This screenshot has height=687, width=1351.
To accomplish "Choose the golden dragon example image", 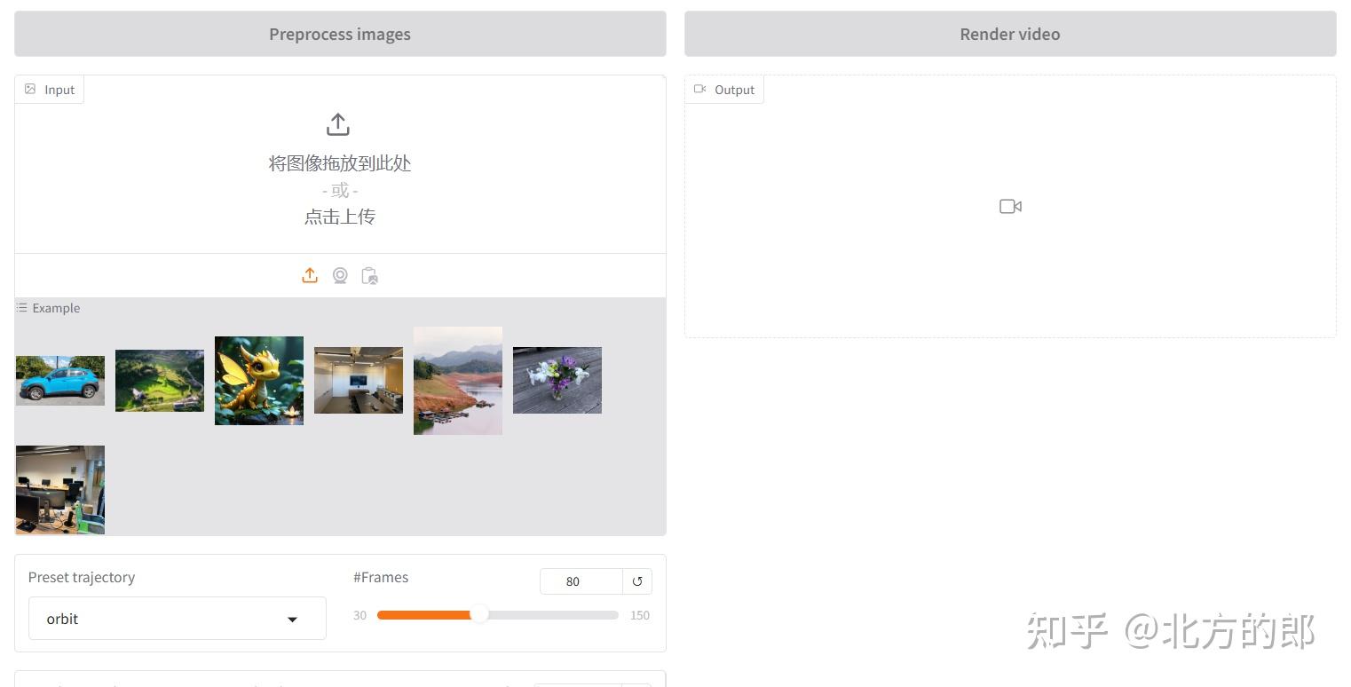I will (x=259, y=381).
